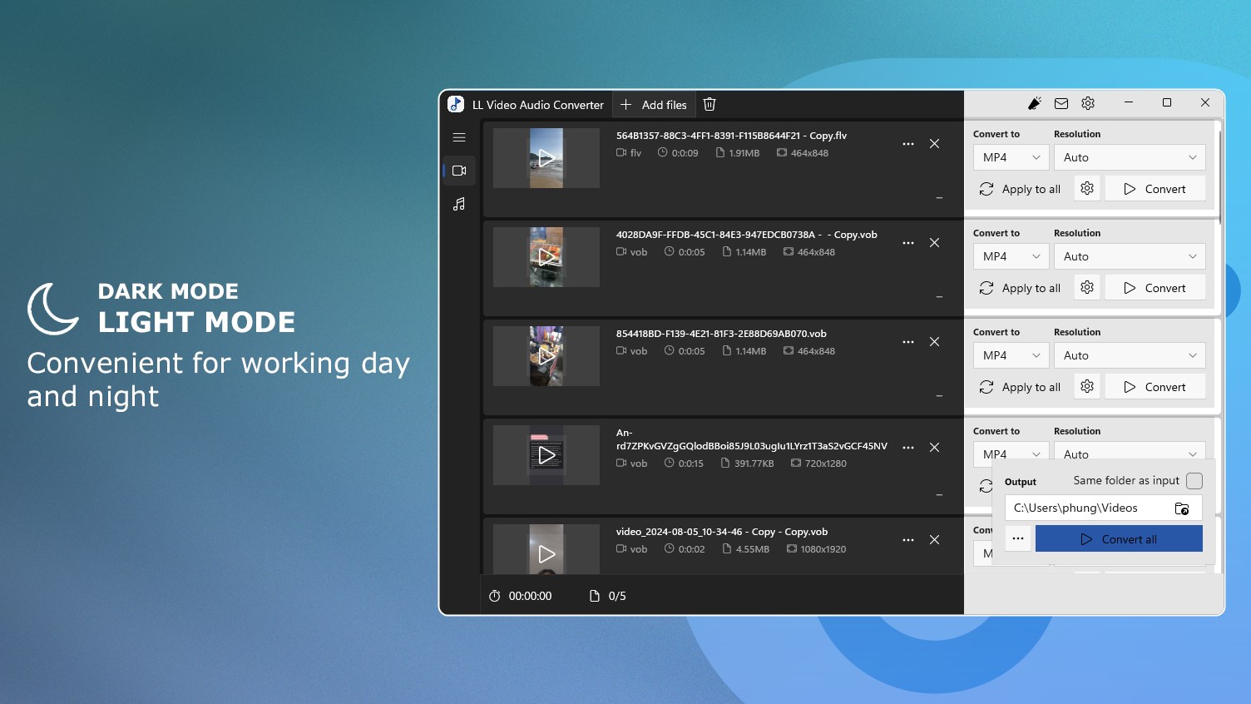Screen dimensions: 1251x704
Task: Click the party popper icon in title bar
Action: (x=1035, y=103)
